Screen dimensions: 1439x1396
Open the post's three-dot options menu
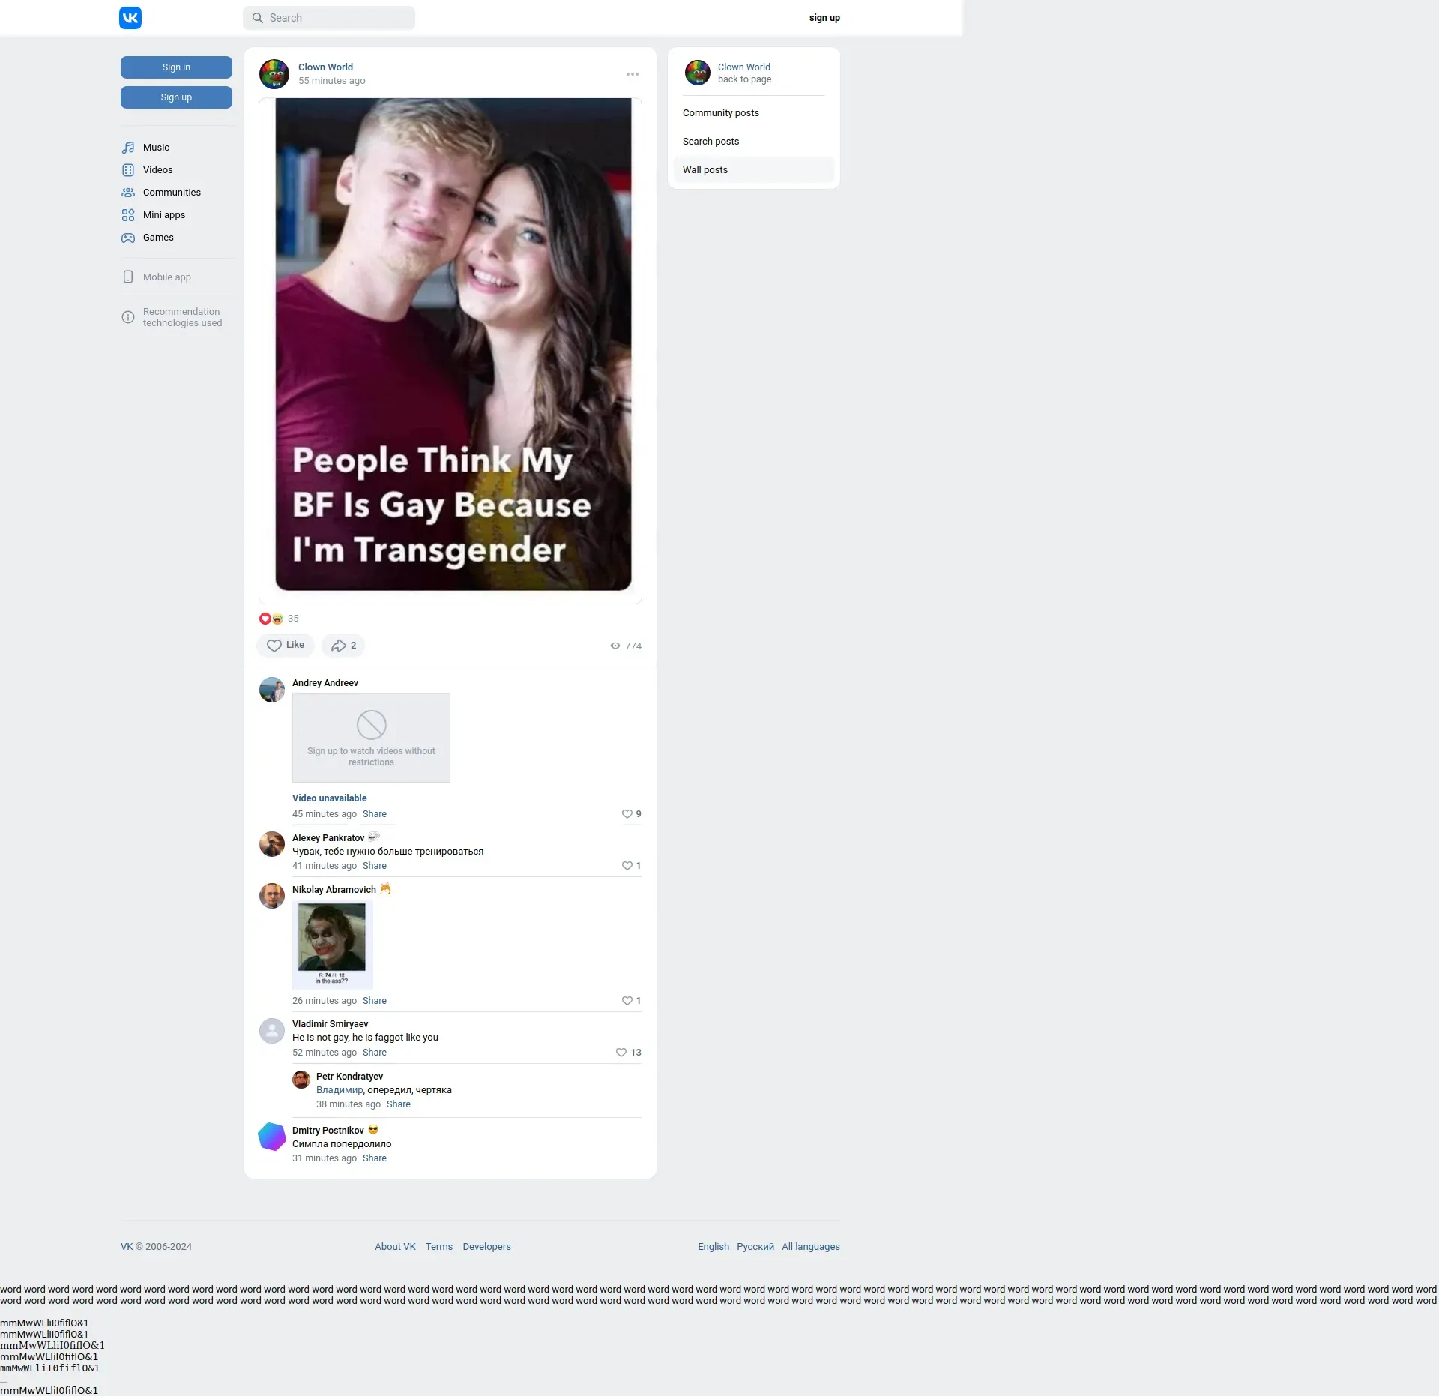click(633, 74)
